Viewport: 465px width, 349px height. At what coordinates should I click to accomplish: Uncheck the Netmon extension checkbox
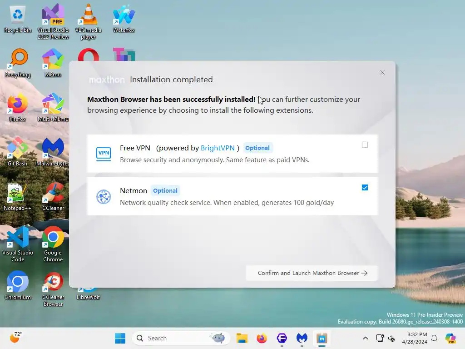pyautogui.click(x=365, y=188)
